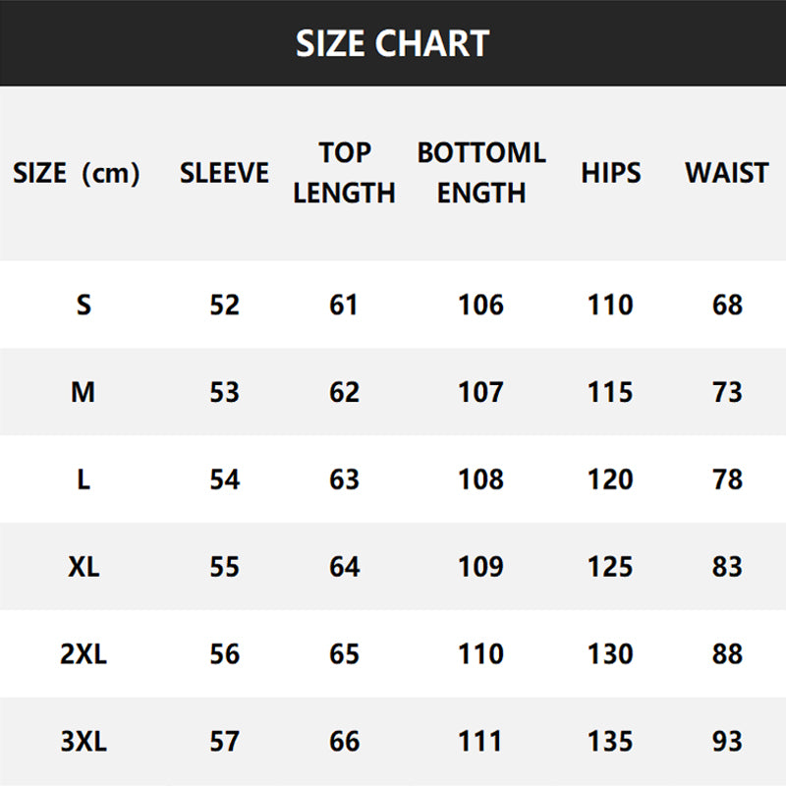The height and width of the screenshot is (786, 786).
Task: Click bottom length 109 in XL row
Action: pos(480,567)
